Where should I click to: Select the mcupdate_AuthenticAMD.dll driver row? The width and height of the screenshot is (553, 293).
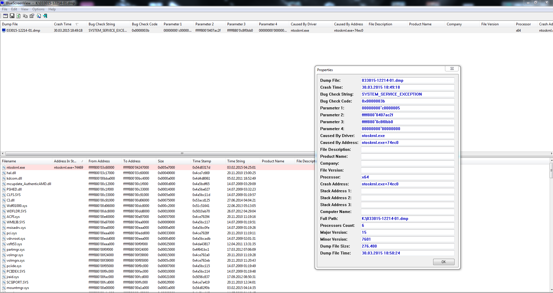[x=157, y=184]
